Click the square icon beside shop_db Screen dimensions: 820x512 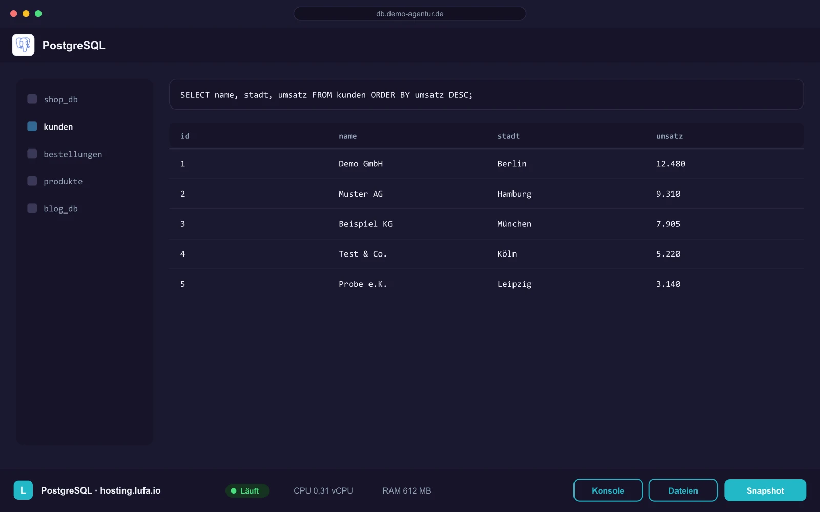coord(32,99)
